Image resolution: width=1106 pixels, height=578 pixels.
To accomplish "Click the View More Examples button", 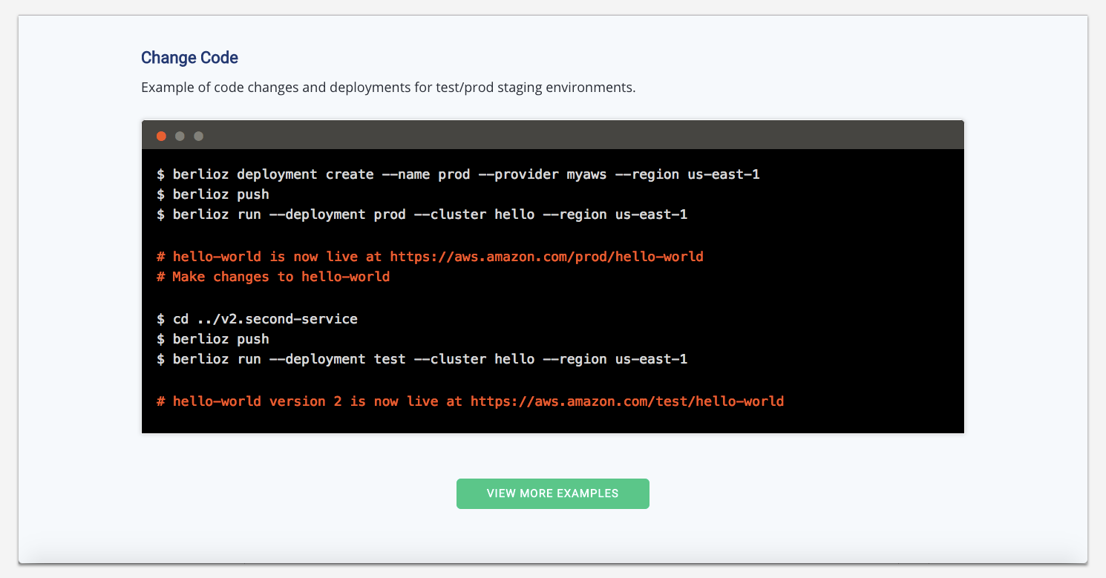I will click(552, 493).
